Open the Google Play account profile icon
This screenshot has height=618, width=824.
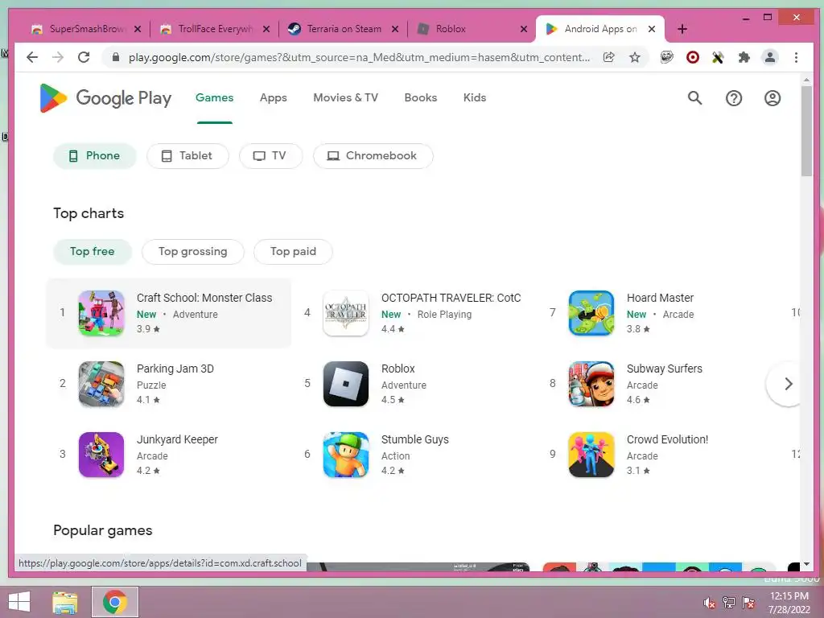point(772,98)
